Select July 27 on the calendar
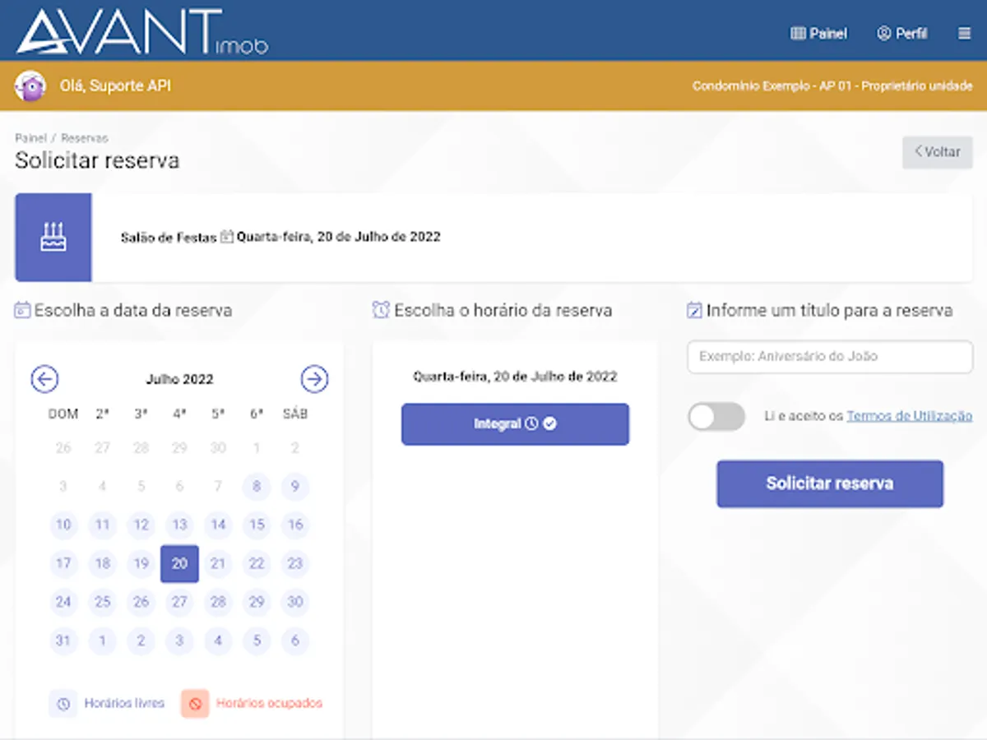This screenshot has width=987, height=740. coord(179,602)
